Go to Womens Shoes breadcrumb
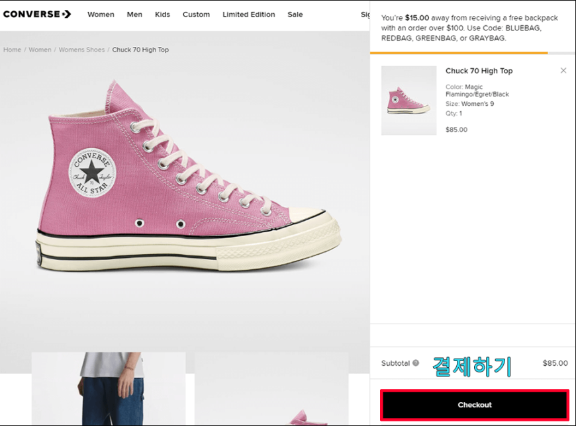Viewport: 576px width, 426px height. [81, 50]
